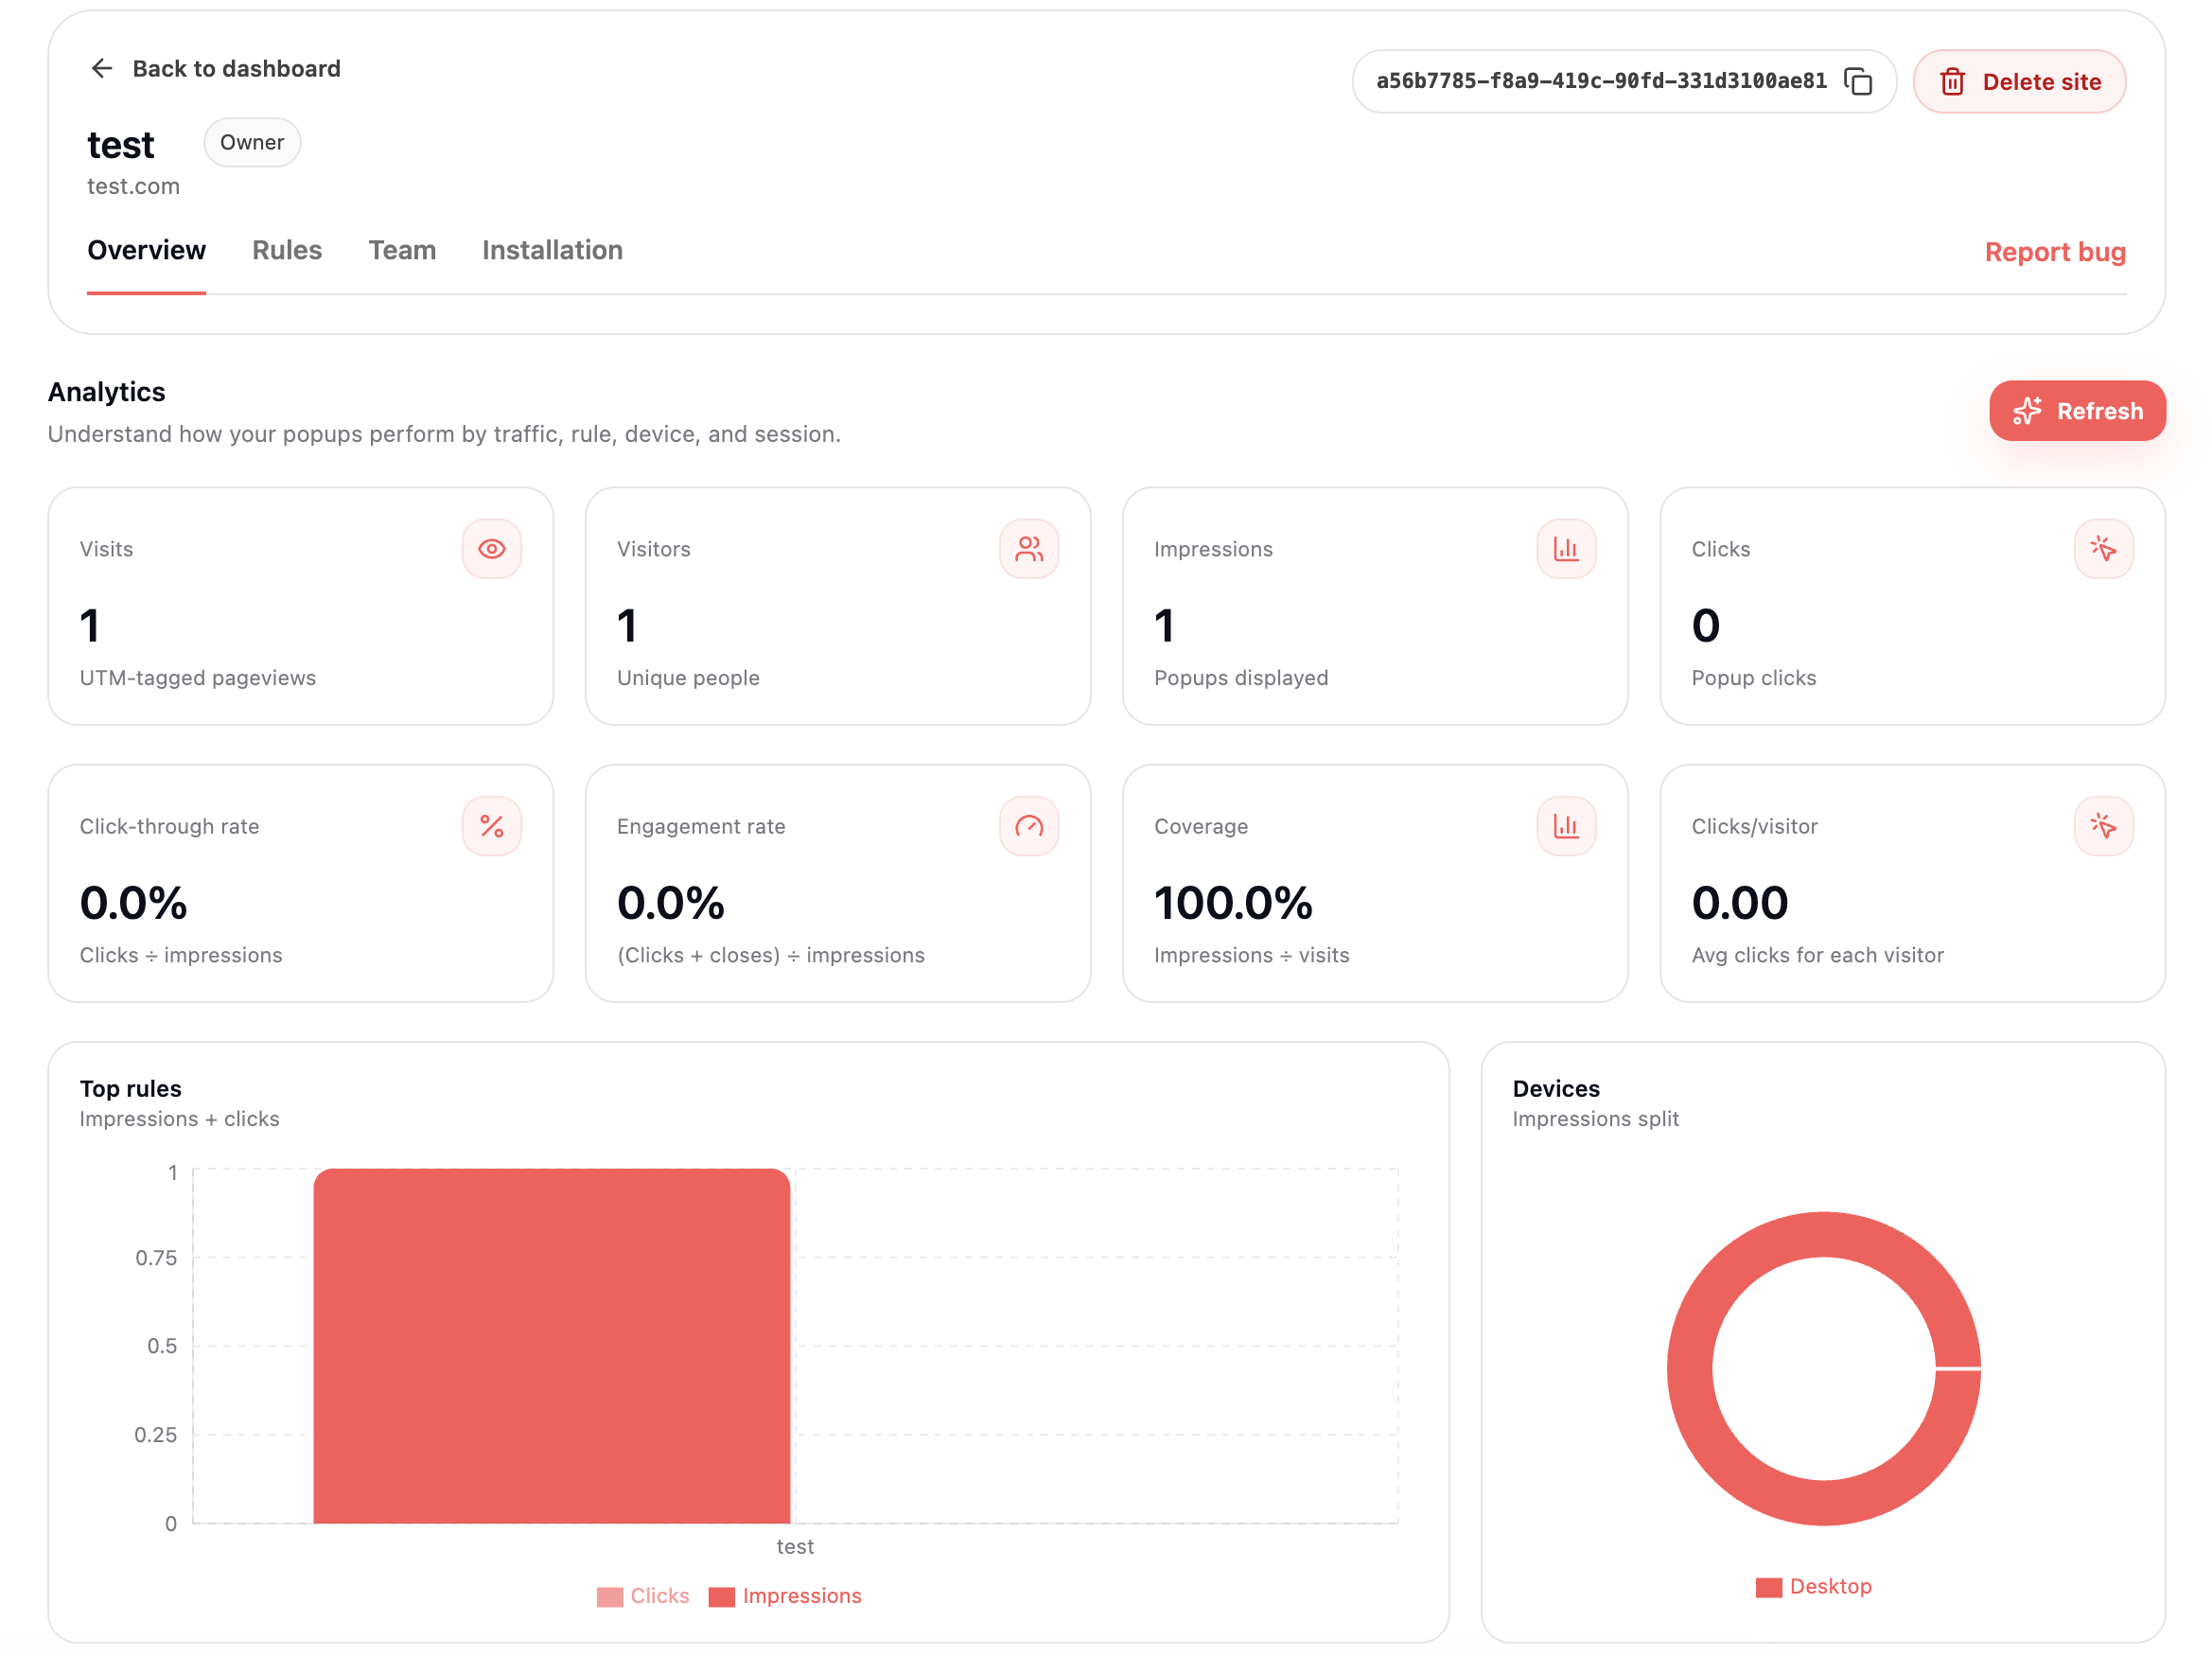Image resolution: width=2212 pixels, height=1656 pixels.
Task: Switch to the Team tab
Action: 402,250
